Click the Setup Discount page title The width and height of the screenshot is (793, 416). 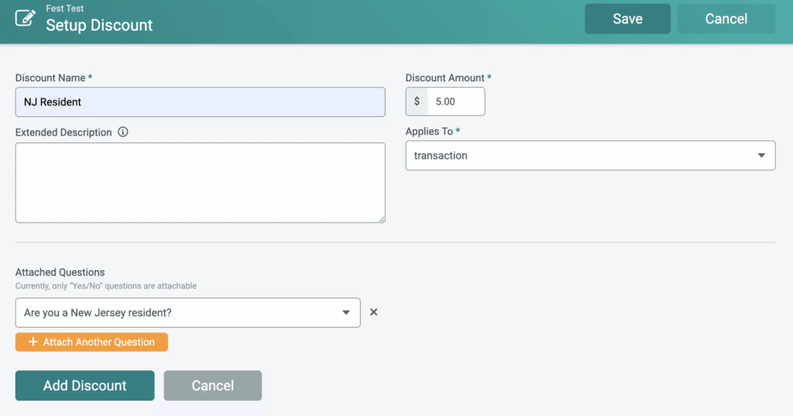tap(99, 25)
